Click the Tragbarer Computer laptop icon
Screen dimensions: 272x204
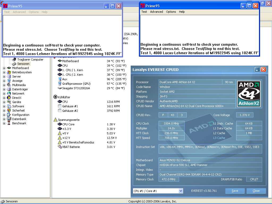14,59
